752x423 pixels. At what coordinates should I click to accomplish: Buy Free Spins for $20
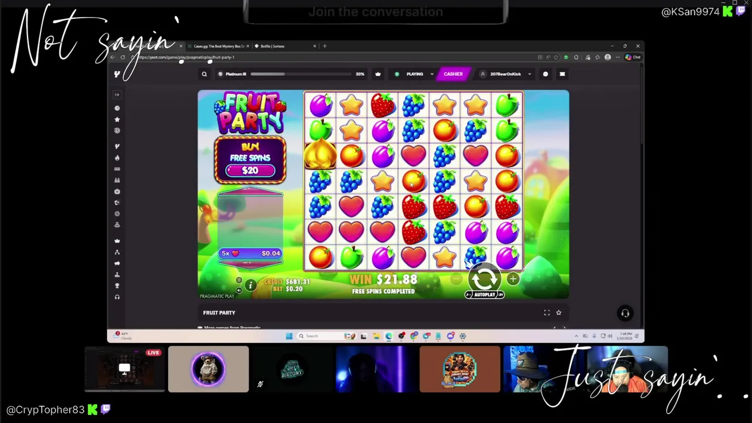point(250,159)
